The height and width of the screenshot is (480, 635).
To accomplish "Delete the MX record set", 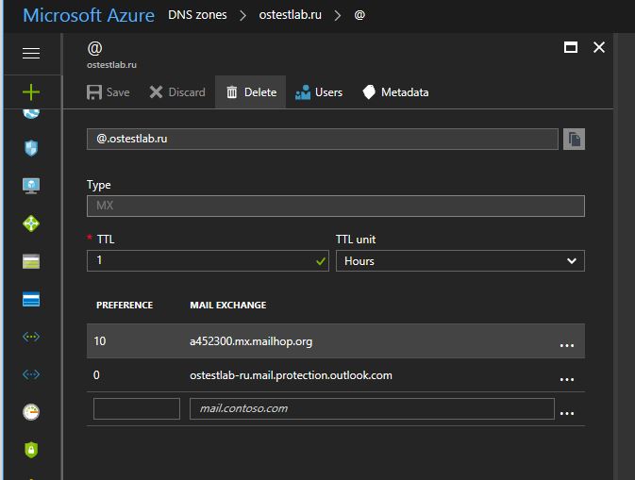I will [x=251, y=92].
